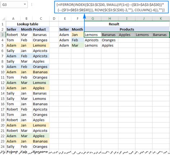The image size is (170, 155).
Task: Click 'Robert' in row 3
Action: tap(12, 35)
